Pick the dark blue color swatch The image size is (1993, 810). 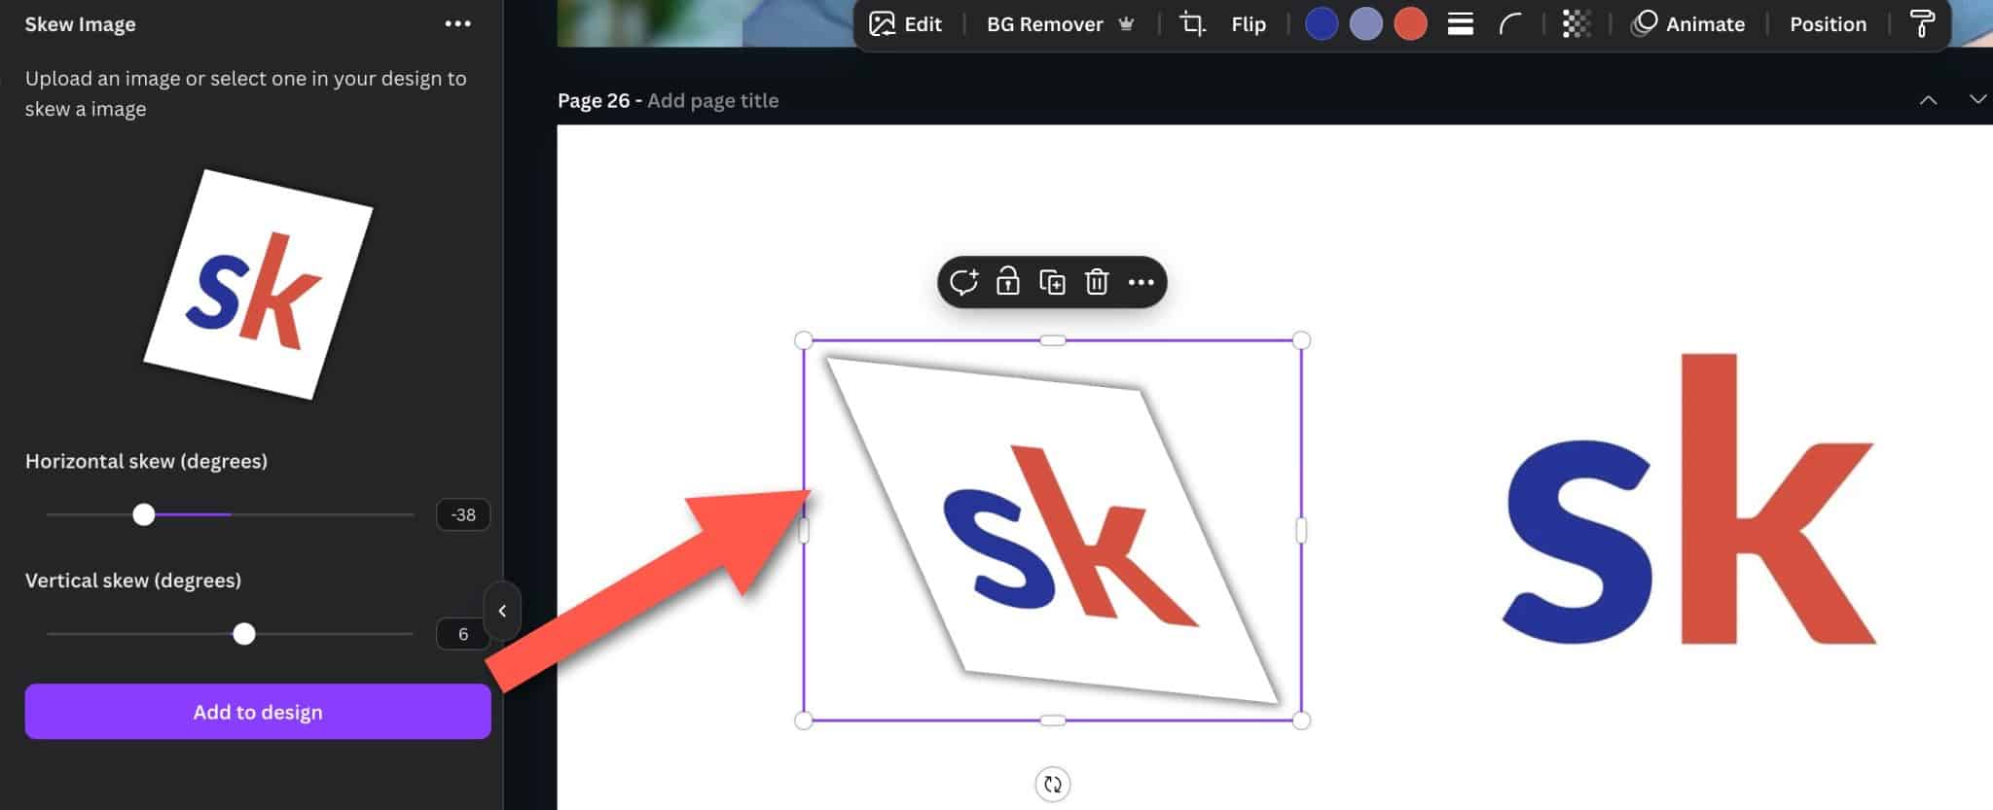[x=1321, y=23]
